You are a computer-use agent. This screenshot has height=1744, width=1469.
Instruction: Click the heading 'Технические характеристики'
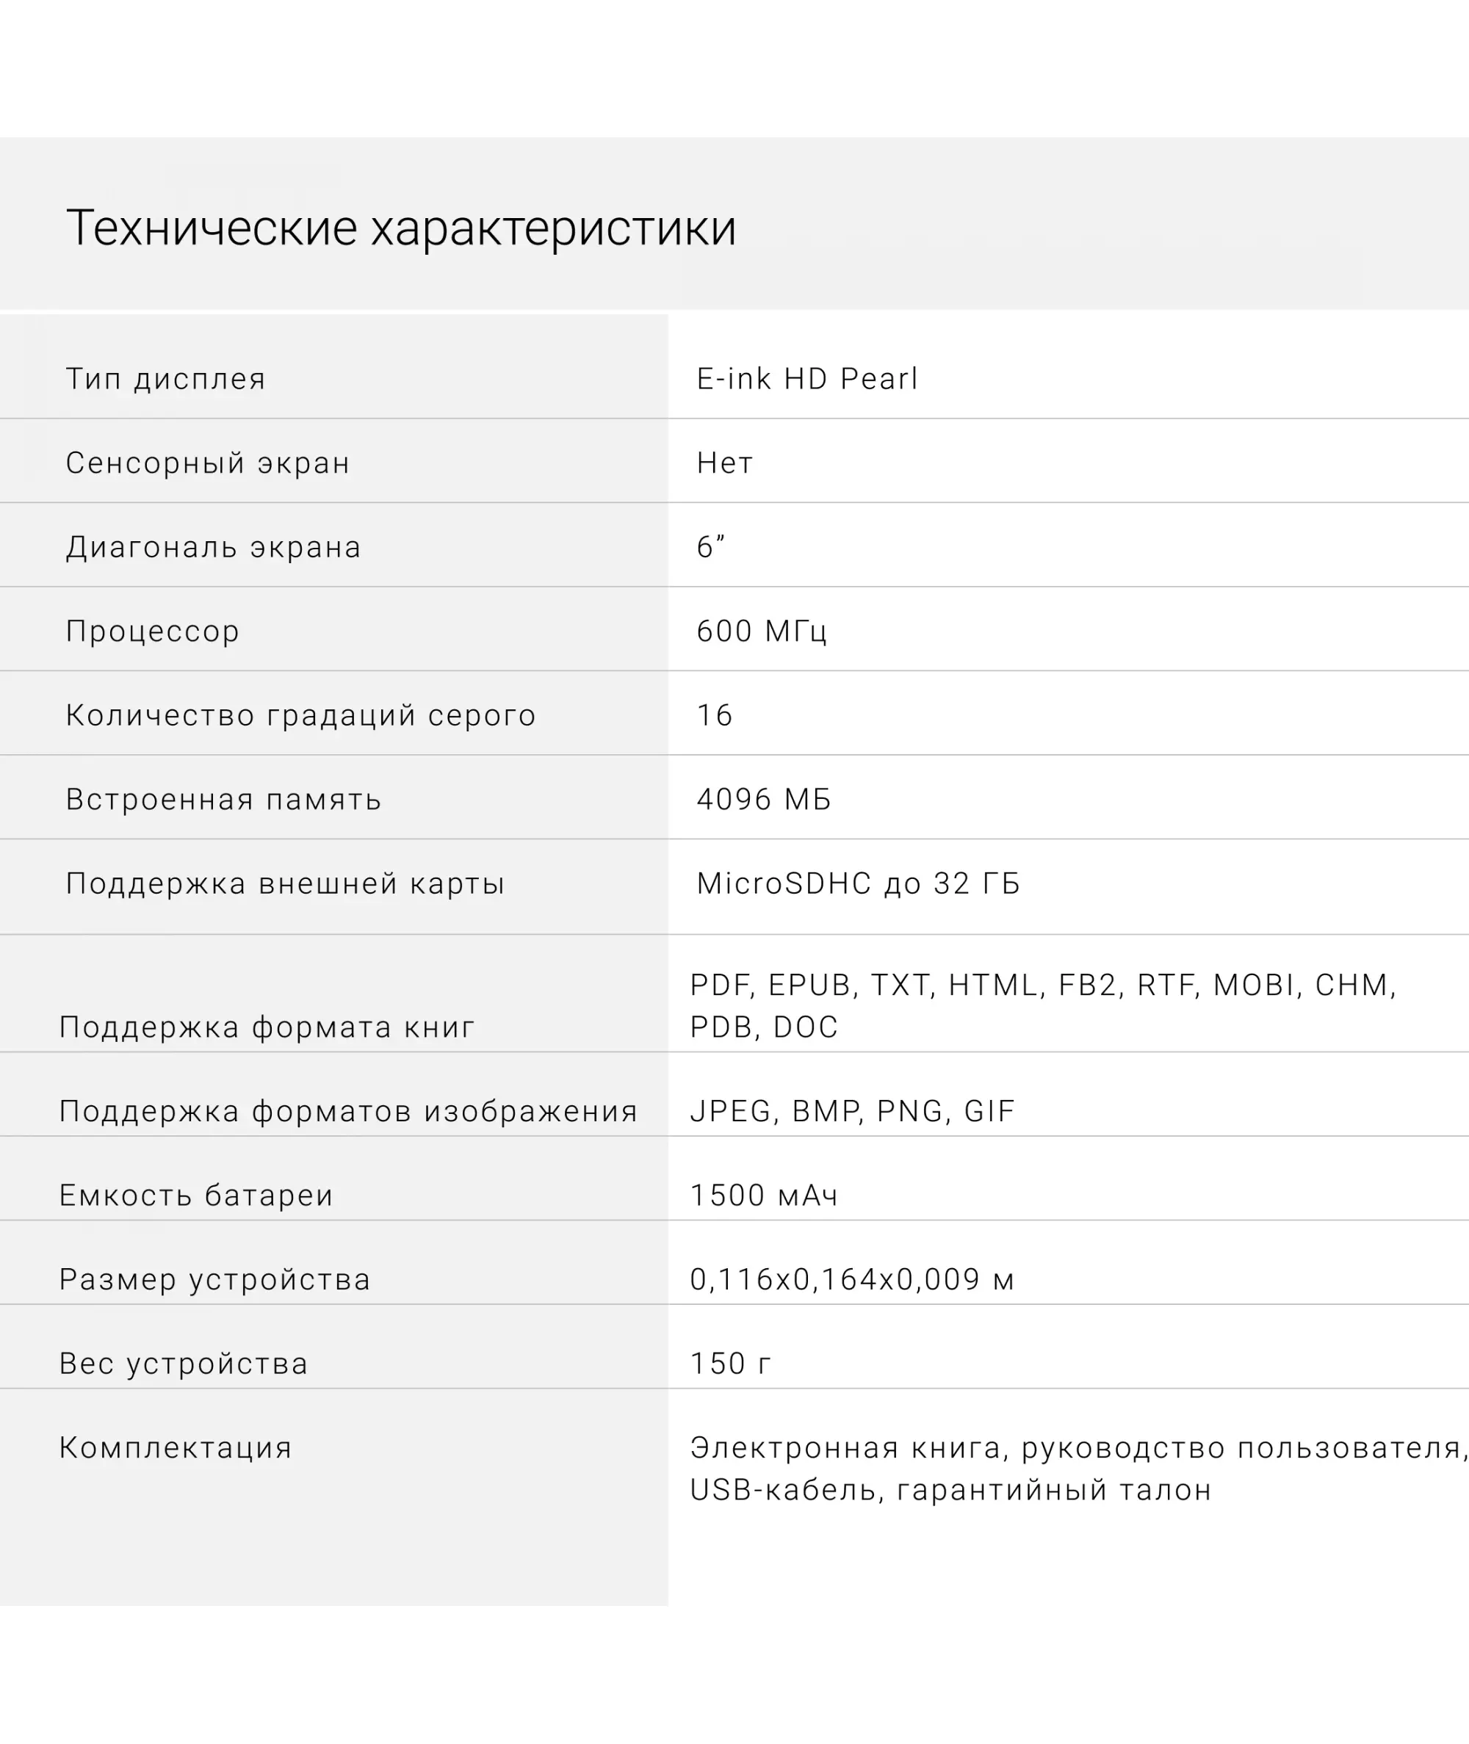point(400,228)
